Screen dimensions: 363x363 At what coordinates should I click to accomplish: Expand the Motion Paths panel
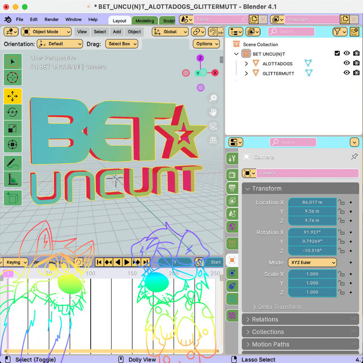pyautogui.click(x=301, y=344)
